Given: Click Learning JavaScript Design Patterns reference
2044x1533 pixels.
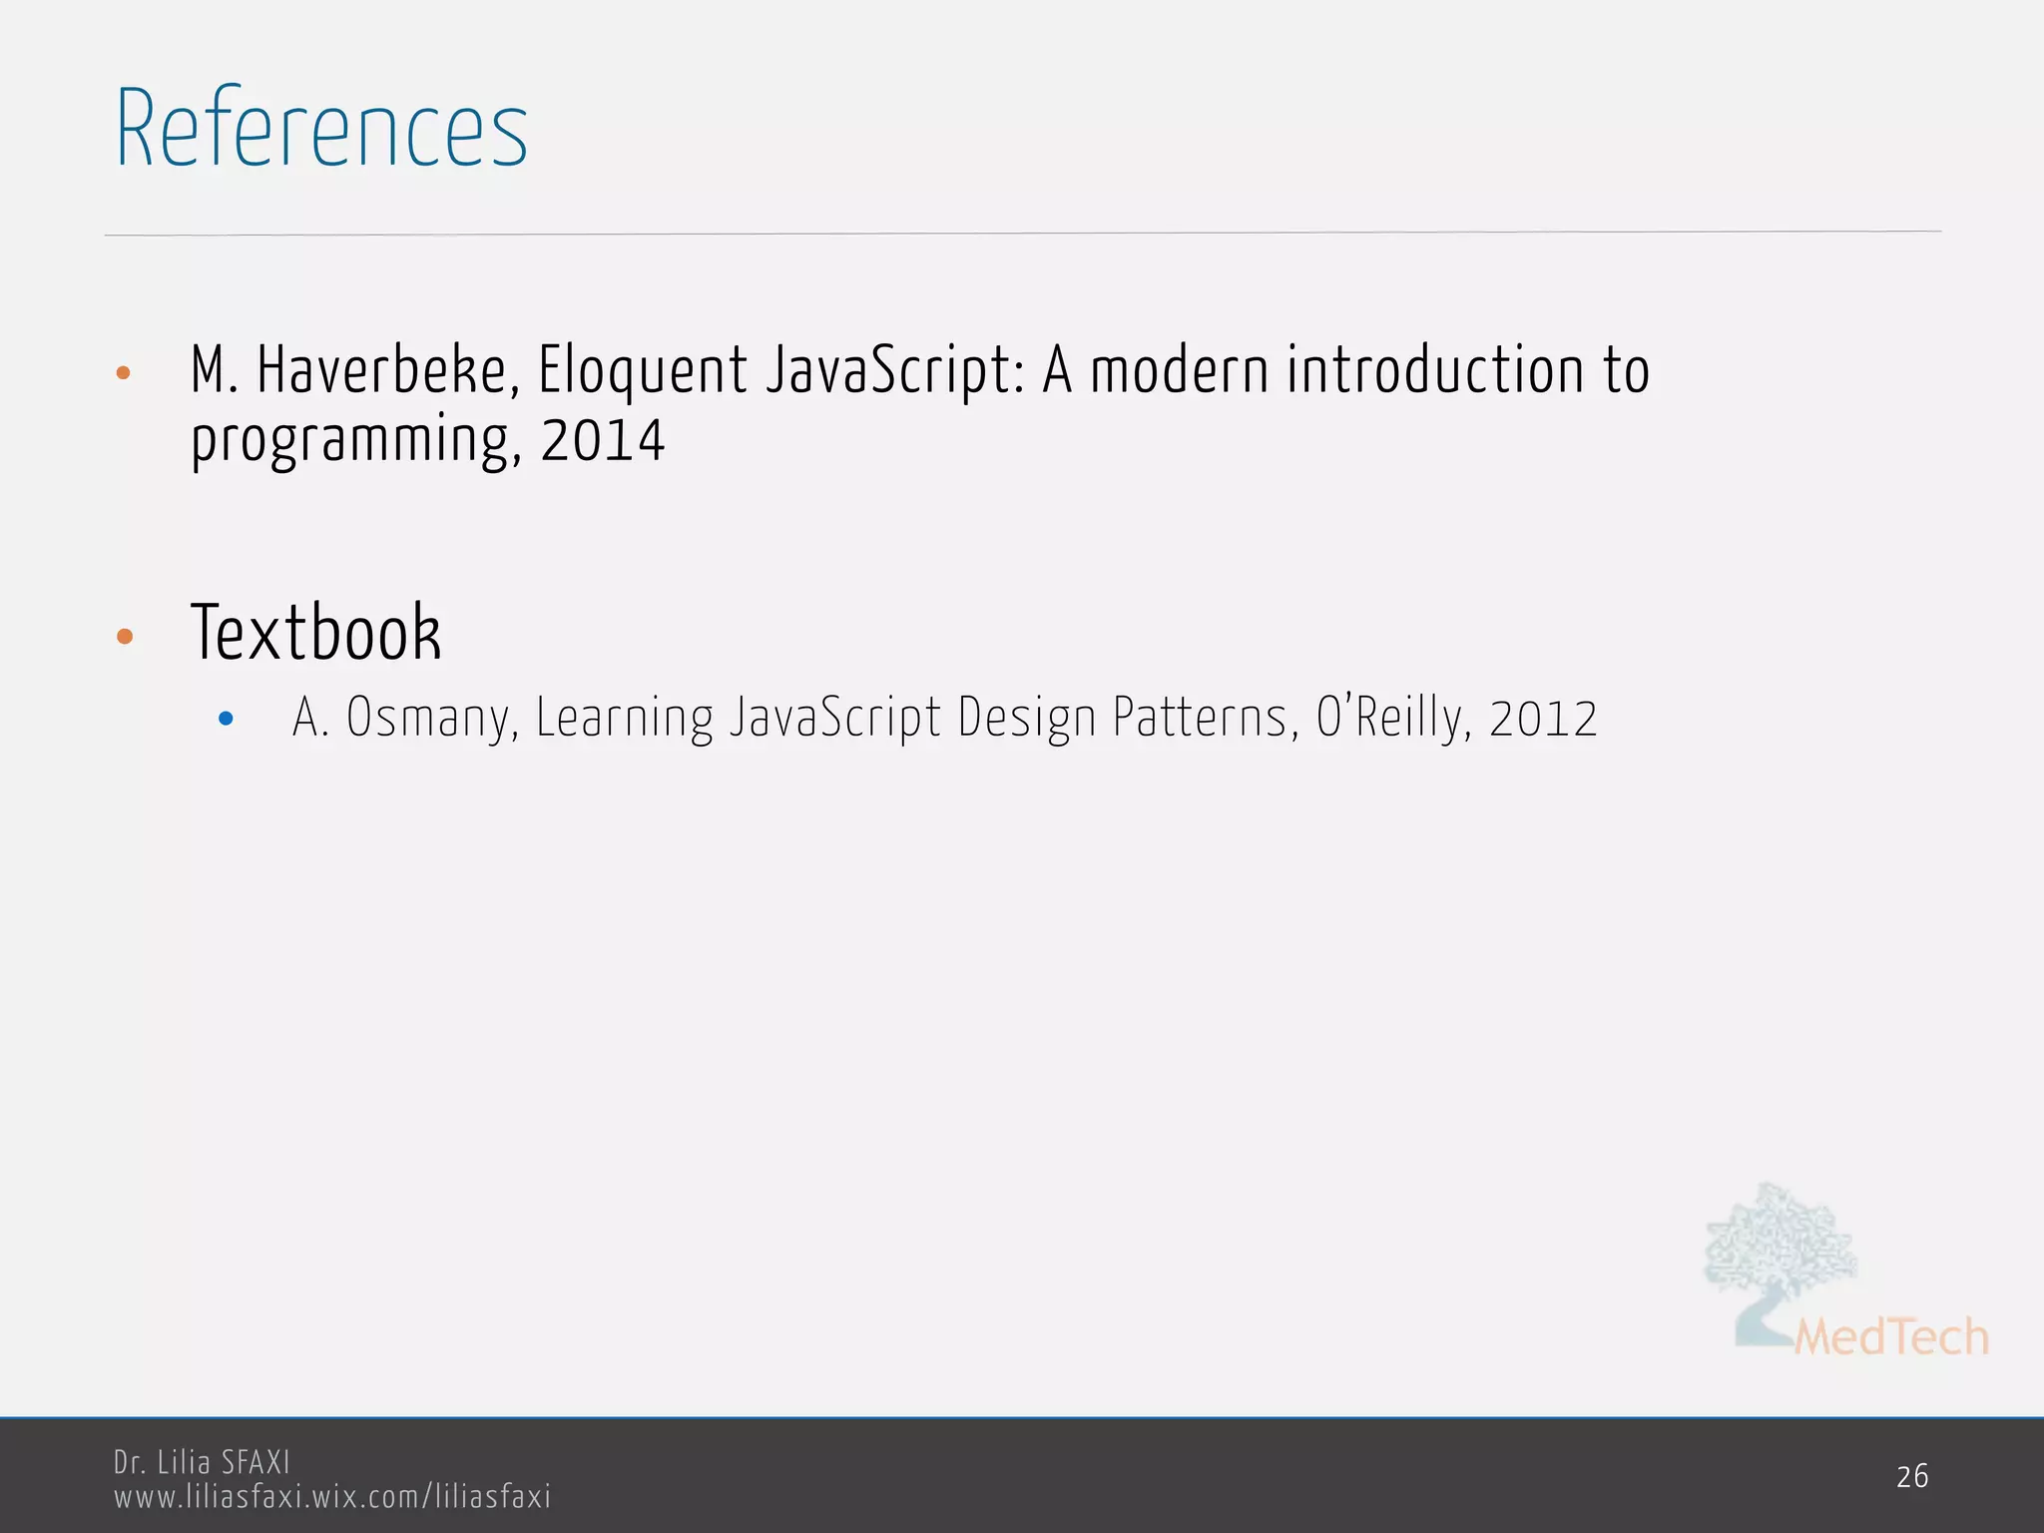Looking at the screenshot, I should pyautogui.click(x=910, y=718).
